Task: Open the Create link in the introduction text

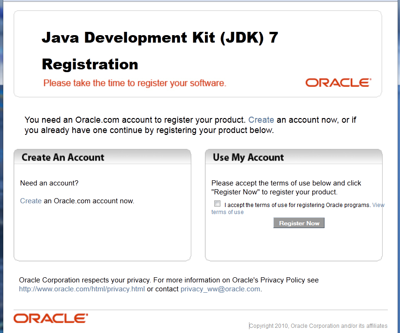Action: 261,119
